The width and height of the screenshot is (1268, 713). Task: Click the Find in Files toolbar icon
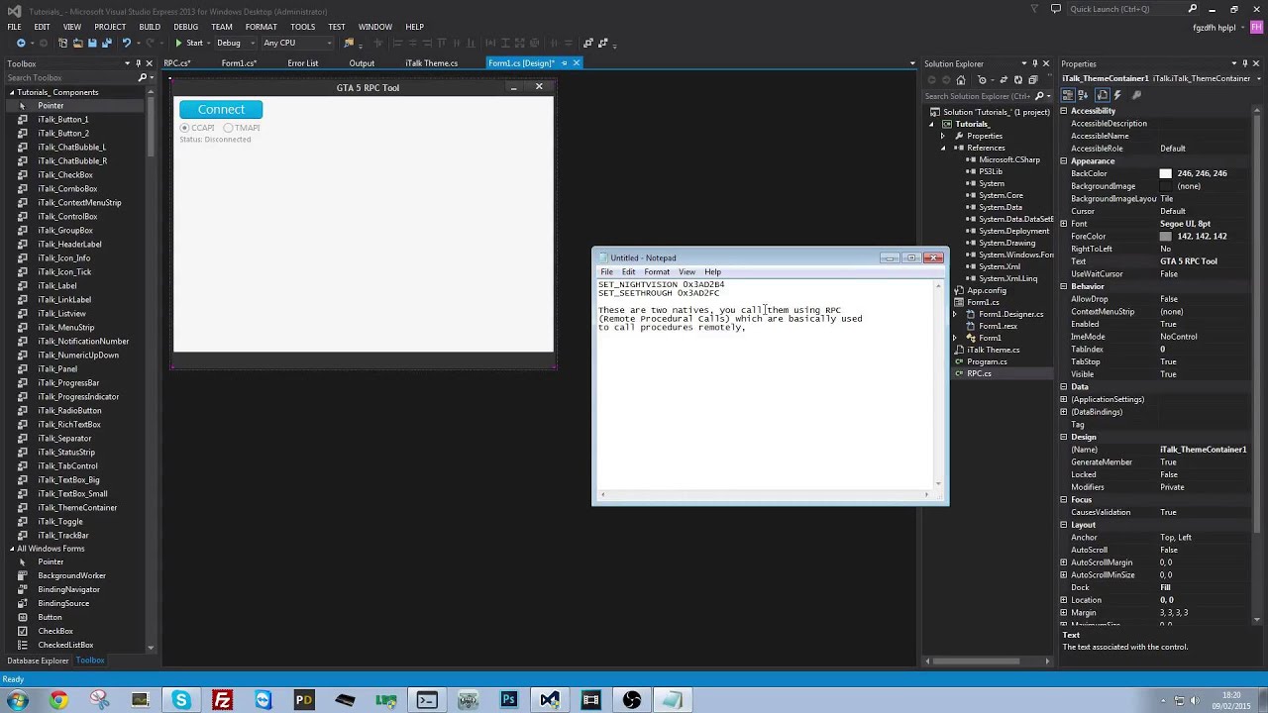(x=348, y=43)
